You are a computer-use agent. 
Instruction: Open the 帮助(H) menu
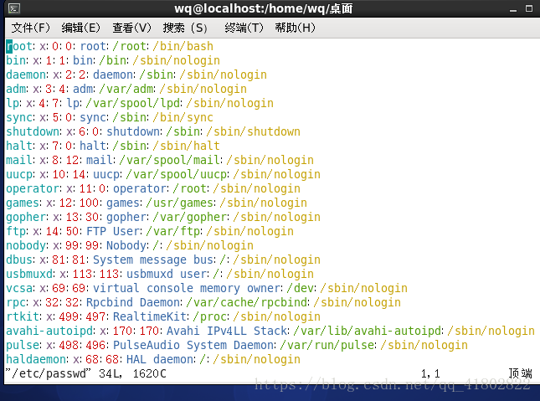(x=296, y=28)
